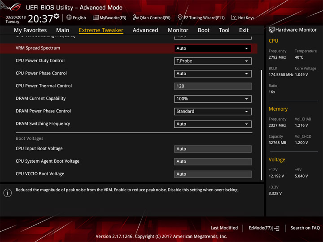Select the Extreme Tweaker tab

[x=101, y=30]
